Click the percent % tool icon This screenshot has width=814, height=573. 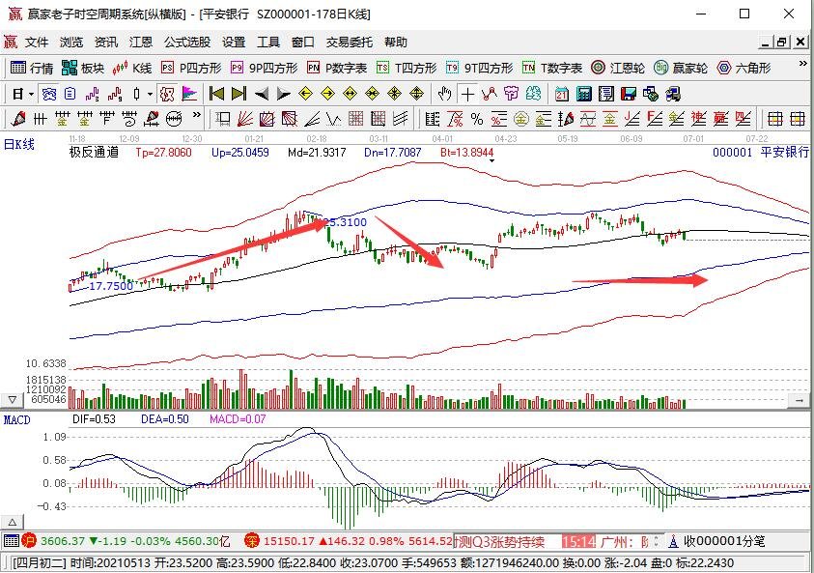point(477,119)
